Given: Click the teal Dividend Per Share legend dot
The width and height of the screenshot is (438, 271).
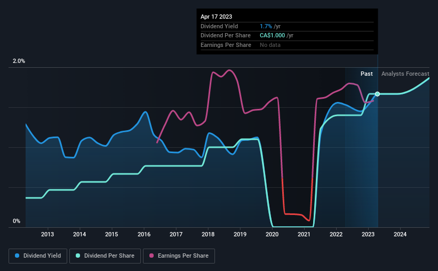Looking at the screenshot, I should point(78,256).
